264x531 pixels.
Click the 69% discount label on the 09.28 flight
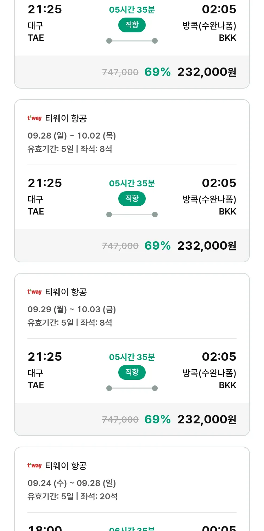click(157, 245)
